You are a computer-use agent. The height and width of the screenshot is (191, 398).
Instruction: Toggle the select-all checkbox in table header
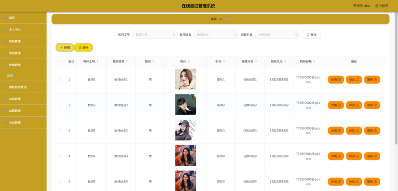click(61, 62)
